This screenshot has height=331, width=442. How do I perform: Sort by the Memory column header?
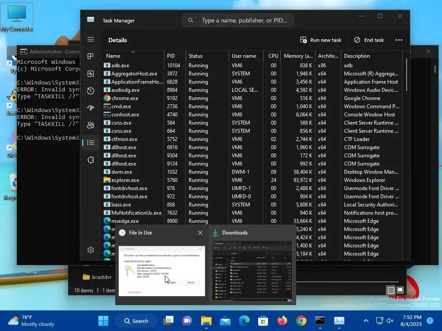(x=298, y=56)
